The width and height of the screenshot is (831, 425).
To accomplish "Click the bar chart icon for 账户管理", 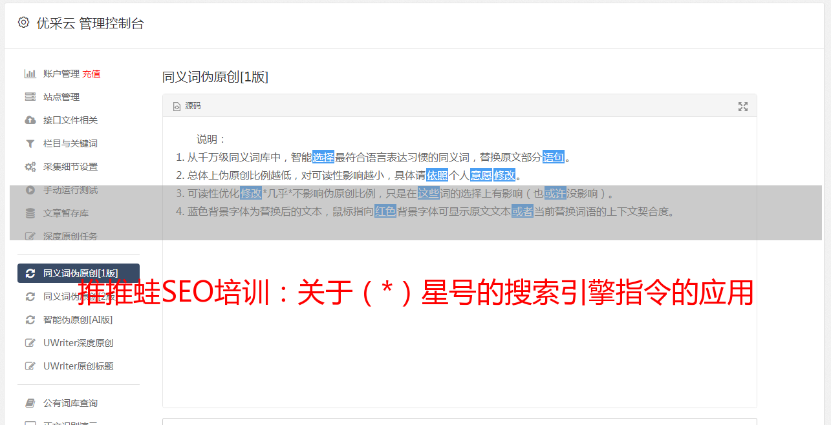I will (x=30, y=74).
